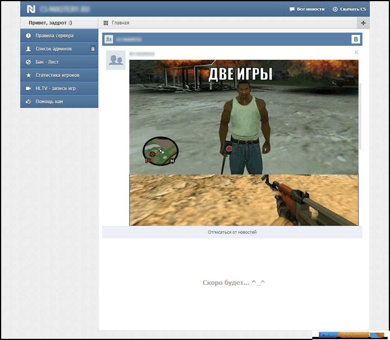Close the news post with the X
390x340 pixels.
click(356, 52)
